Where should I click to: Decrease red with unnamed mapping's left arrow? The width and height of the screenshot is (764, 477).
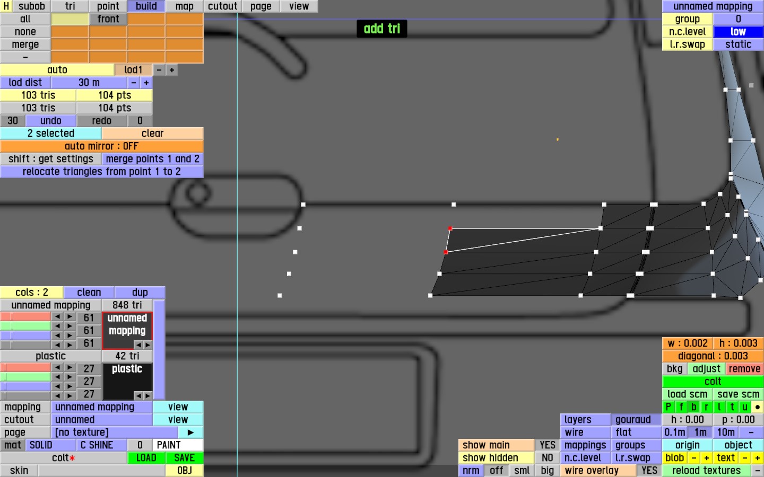[x=57, y=317]
